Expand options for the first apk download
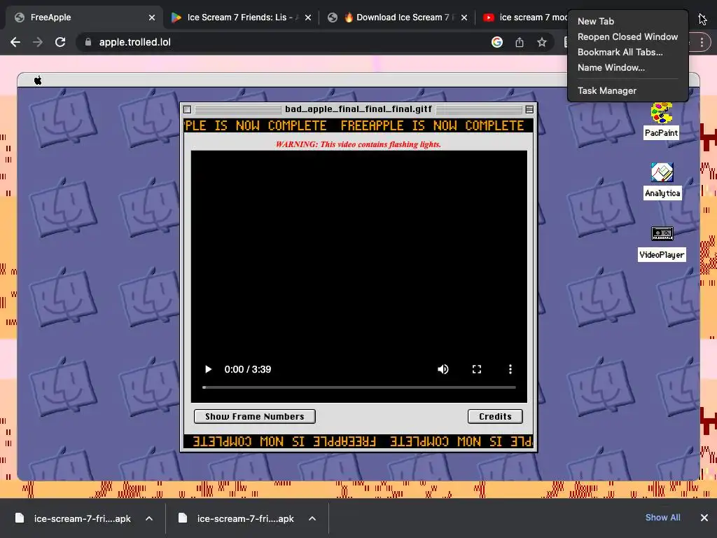Viewport: 717px width, 538px height. click(x=149, y=518)
